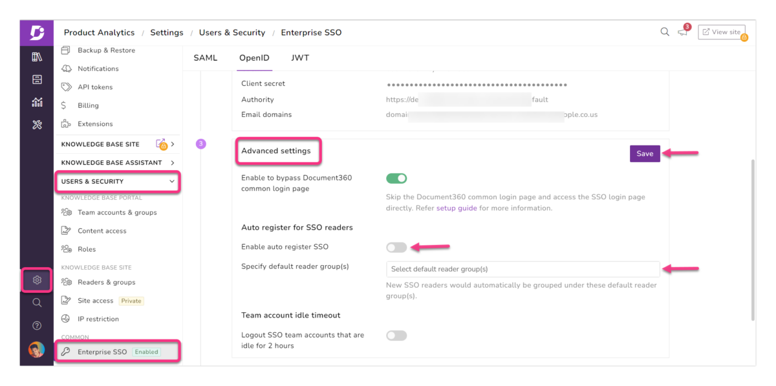The image size is (776, 386).
Task: Open the Analytics chart icon
Action: pos(37,102)
